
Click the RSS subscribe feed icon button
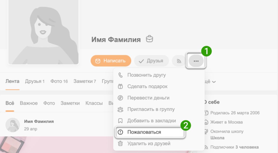[x=179, y=61]
